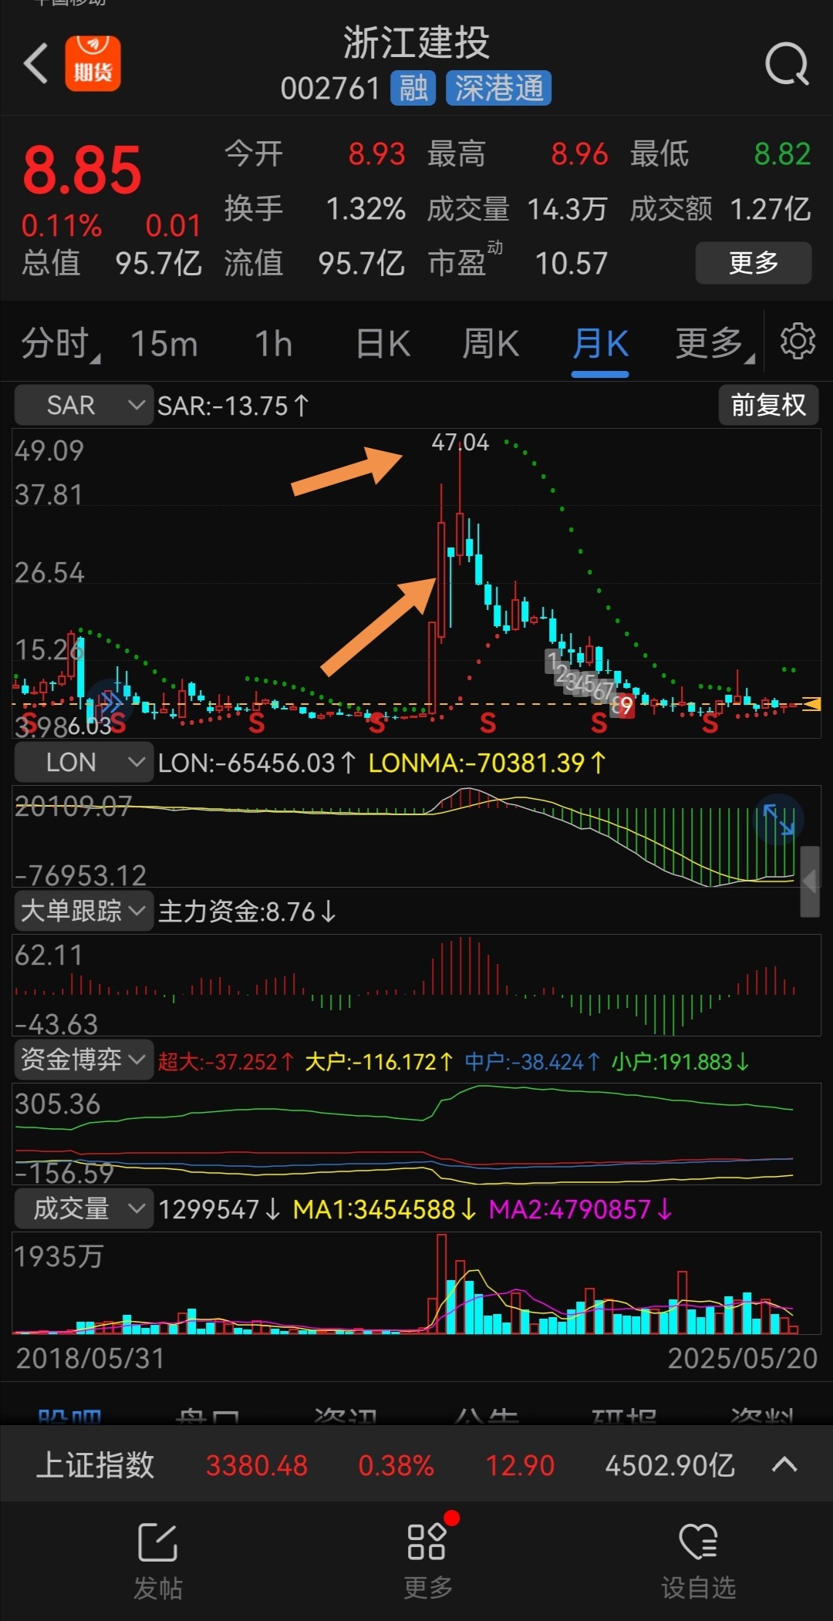This screenshot has width=833, height=1621.
Task: Tap the stock code 002761
Action: click(x=330, y=89)
